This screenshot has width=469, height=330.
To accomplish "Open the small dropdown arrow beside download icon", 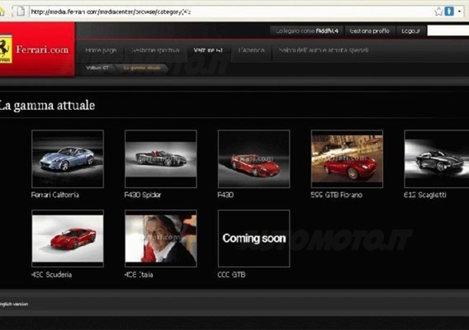I will coord(460,11).
